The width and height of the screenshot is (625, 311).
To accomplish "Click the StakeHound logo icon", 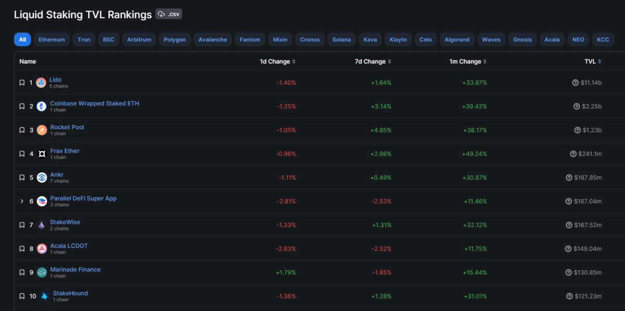I will [x=44, y=296].
